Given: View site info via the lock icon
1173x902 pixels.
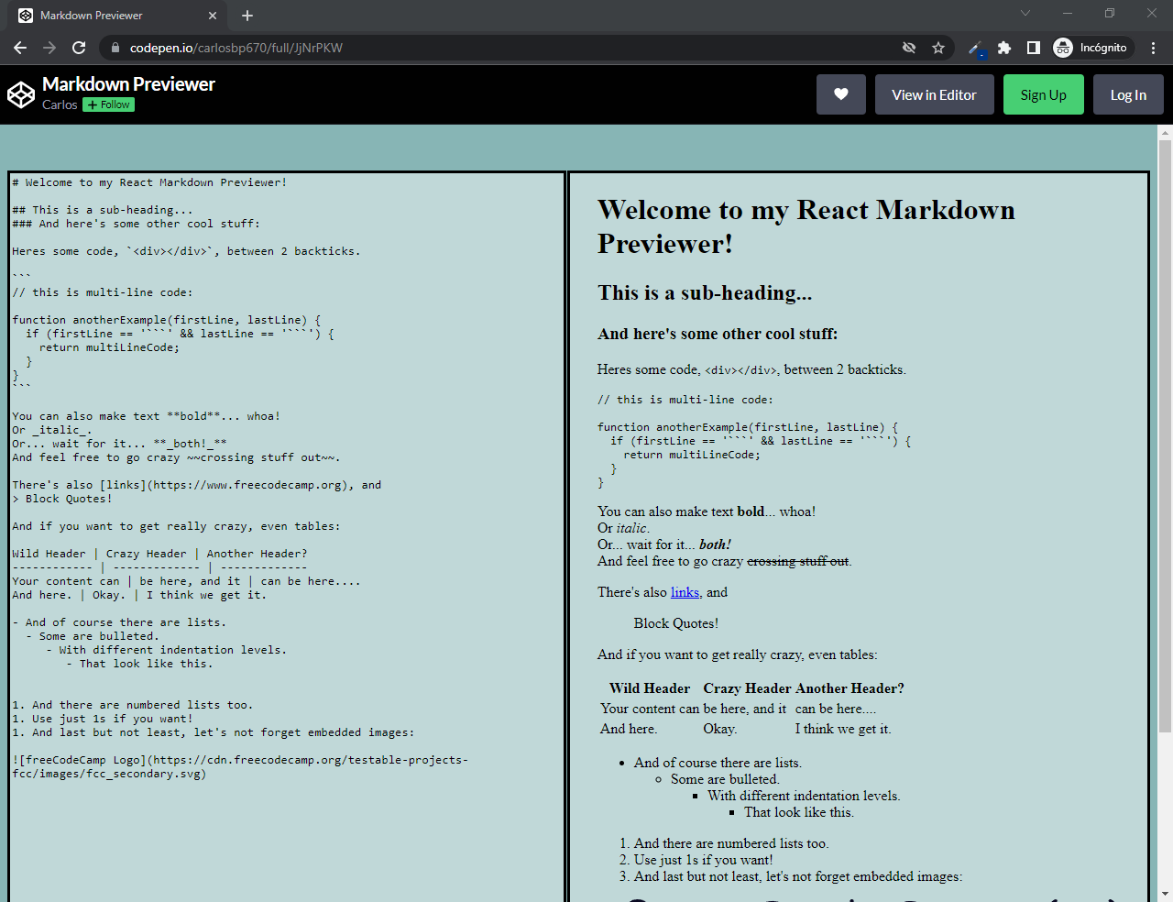Looking at the screenshot, I should (x=115, y=48).
